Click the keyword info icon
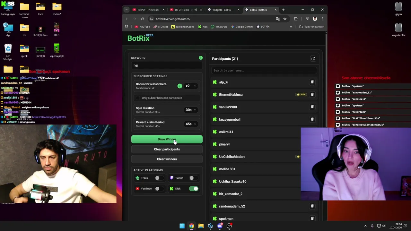Image resolution: width=411 pixels, height=231 pixels. click(201, 58)
